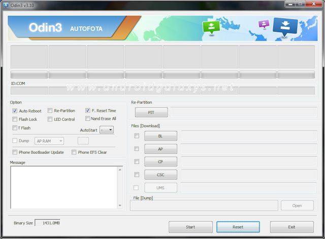The image size is (325, 239).
Task: Expand the AP RAM dump dropdown
Action: (x=49, y=141)
